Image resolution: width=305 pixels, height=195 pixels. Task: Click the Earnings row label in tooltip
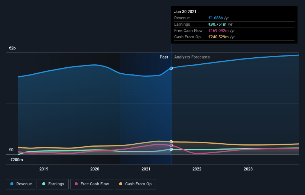(x=182, y=24)
